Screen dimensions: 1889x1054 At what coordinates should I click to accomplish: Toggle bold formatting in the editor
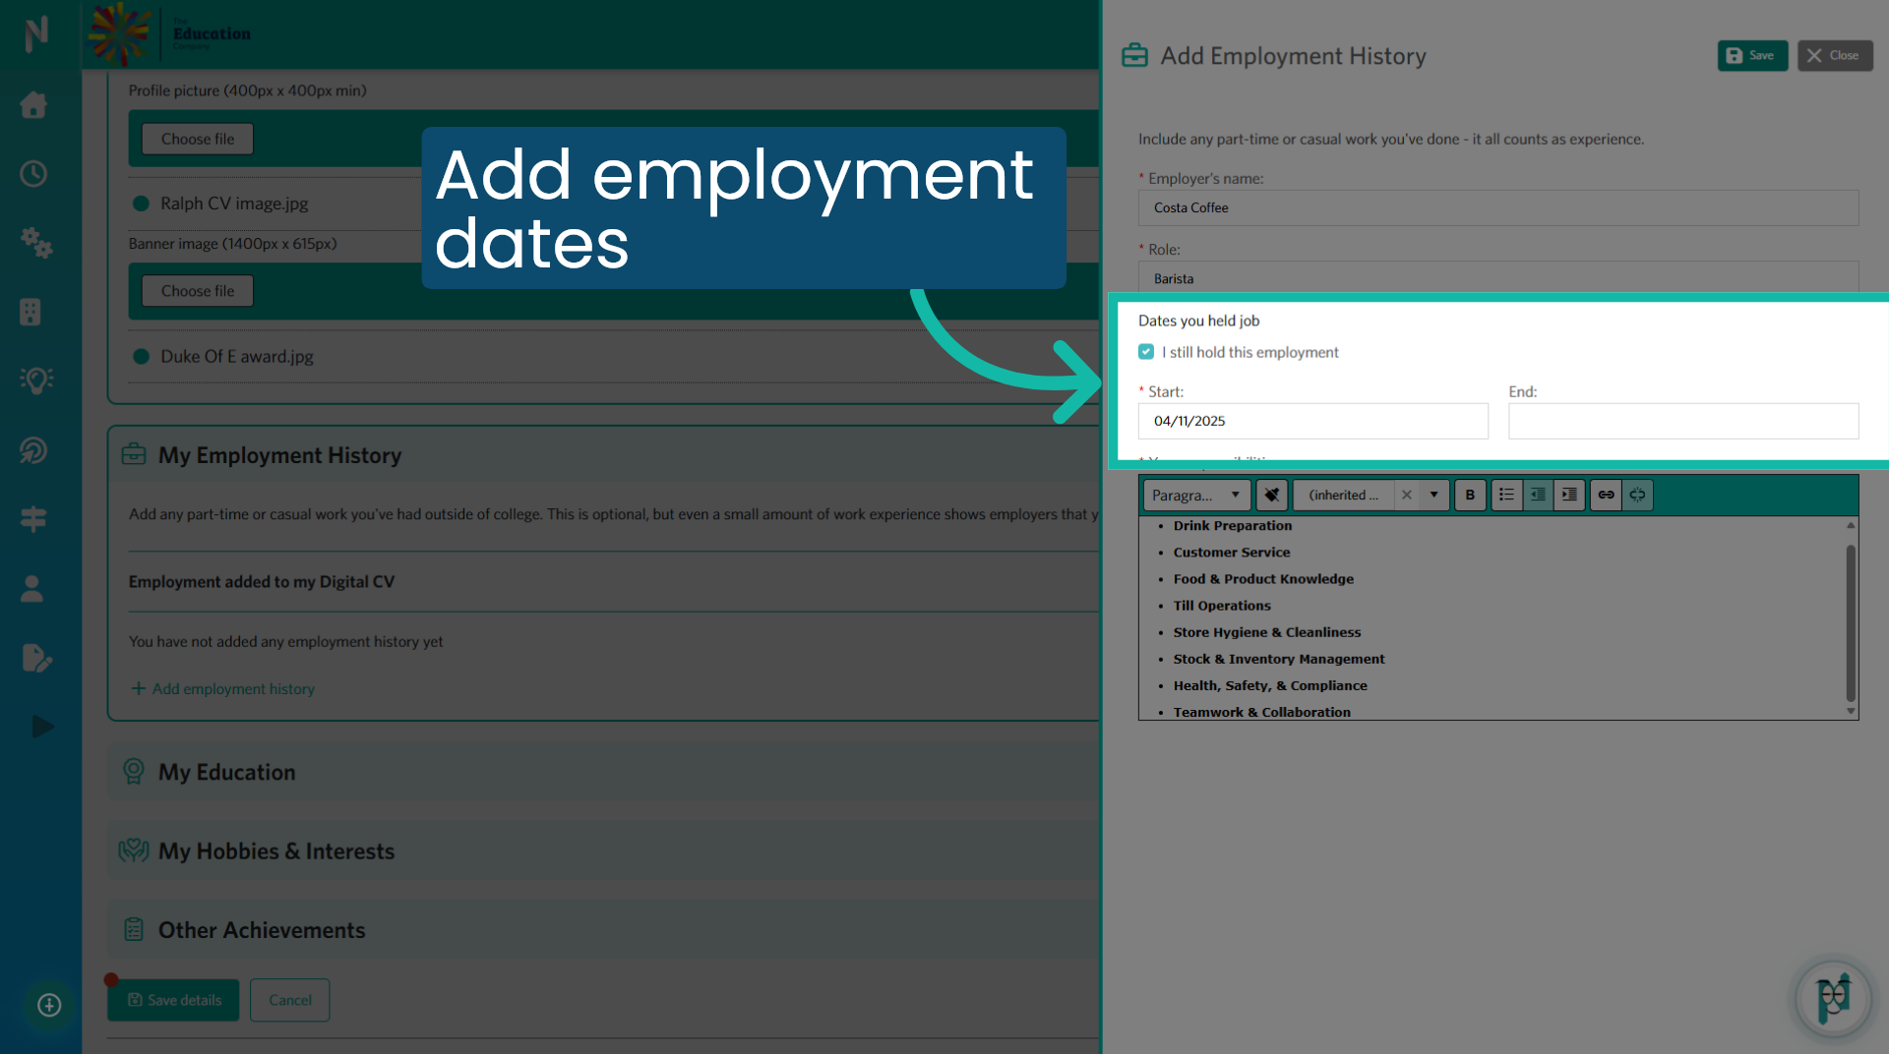click(1470, 495)
